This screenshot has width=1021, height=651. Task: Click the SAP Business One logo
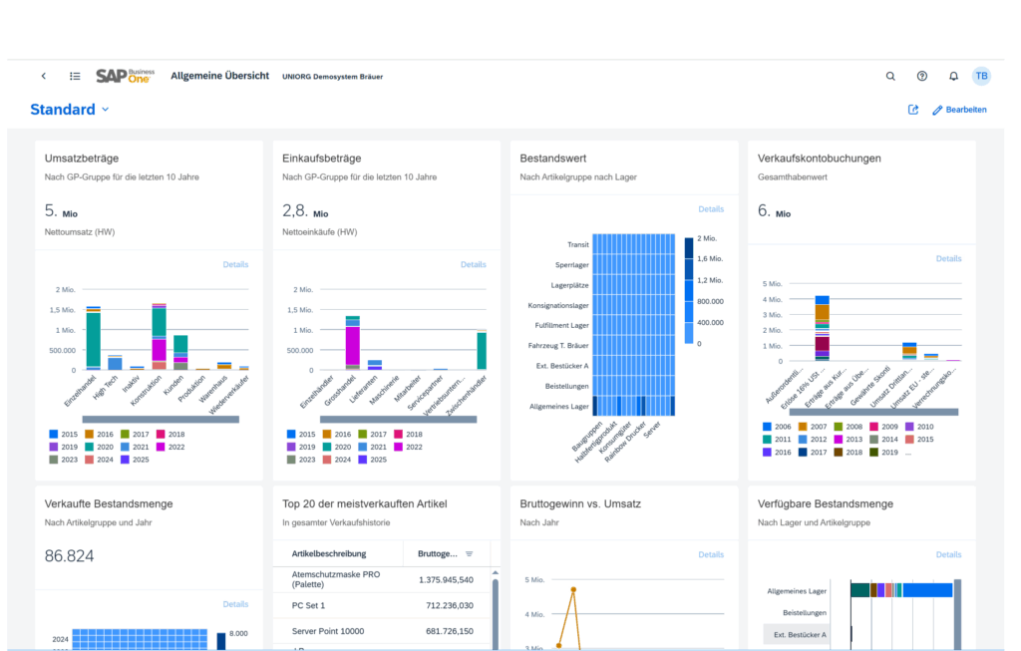[x=125, y=76]
